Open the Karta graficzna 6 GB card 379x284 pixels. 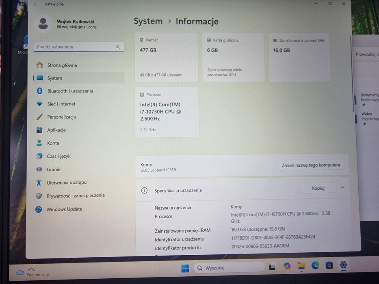tap(233, 58)
